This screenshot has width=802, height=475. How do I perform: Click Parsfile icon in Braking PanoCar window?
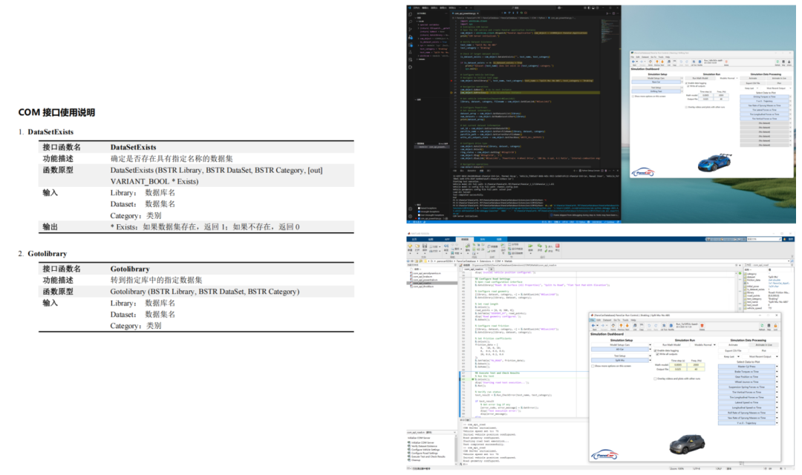(x=671, y=325)
